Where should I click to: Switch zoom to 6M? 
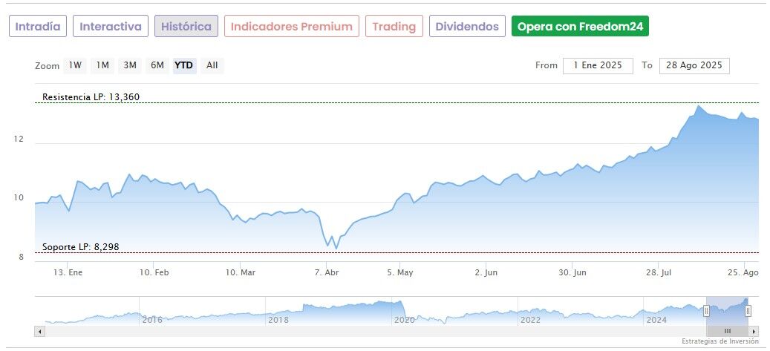click(x=157, y=65)
